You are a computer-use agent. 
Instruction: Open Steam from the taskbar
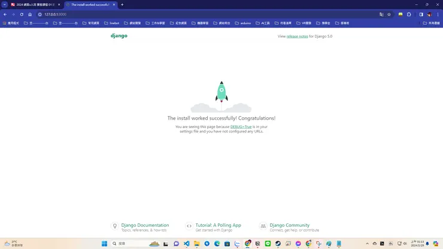278,244
